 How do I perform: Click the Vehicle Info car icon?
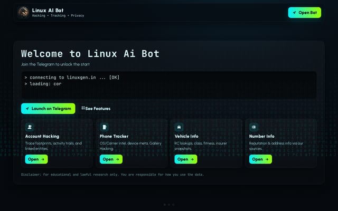pos(179,127)
